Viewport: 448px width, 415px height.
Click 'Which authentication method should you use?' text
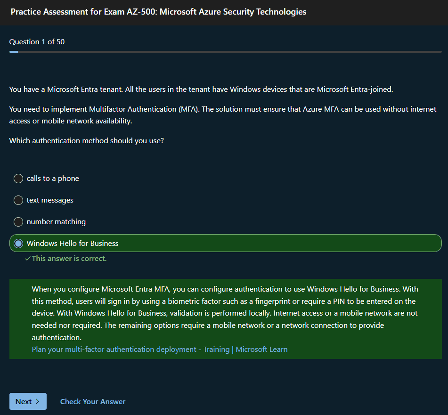click(x=87, y=140)
